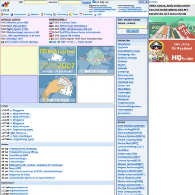Open forum post Sälj ut landslagen

pos(21,136)
